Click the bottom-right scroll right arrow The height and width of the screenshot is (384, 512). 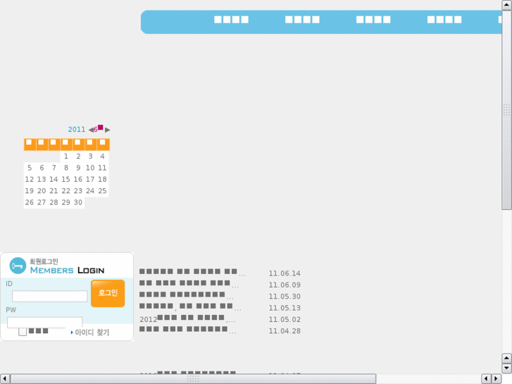497,379
